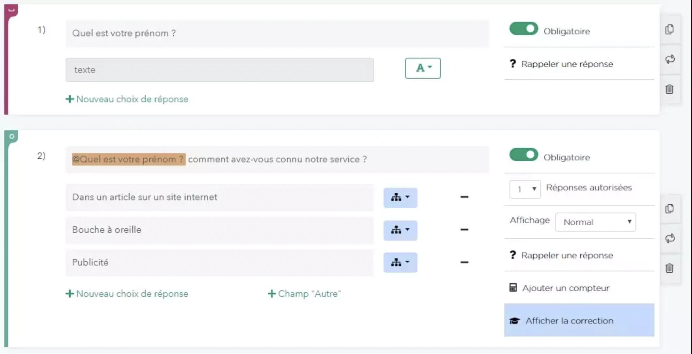Open the text format 'A' dropdown
The image size is (692, 354).
tap(423, 68)
